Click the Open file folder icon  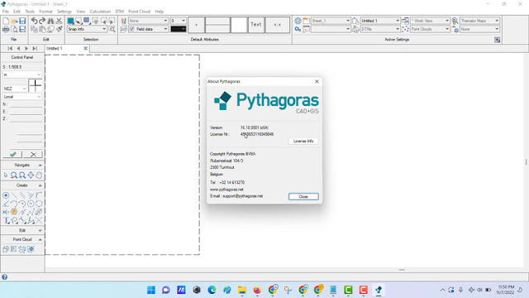point(14,21)
